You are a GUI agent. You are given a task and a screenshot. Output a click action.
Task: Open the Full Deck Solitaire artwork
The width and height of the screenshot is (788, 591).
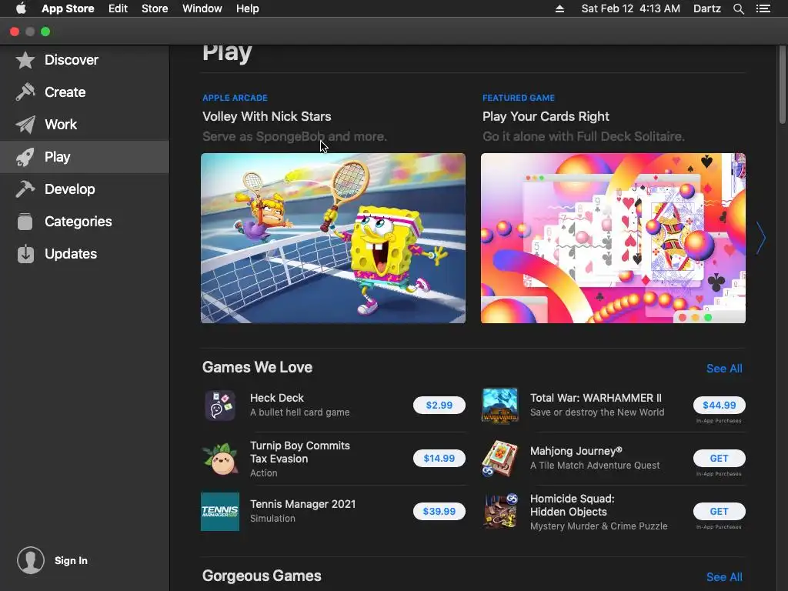click(613, 239)
